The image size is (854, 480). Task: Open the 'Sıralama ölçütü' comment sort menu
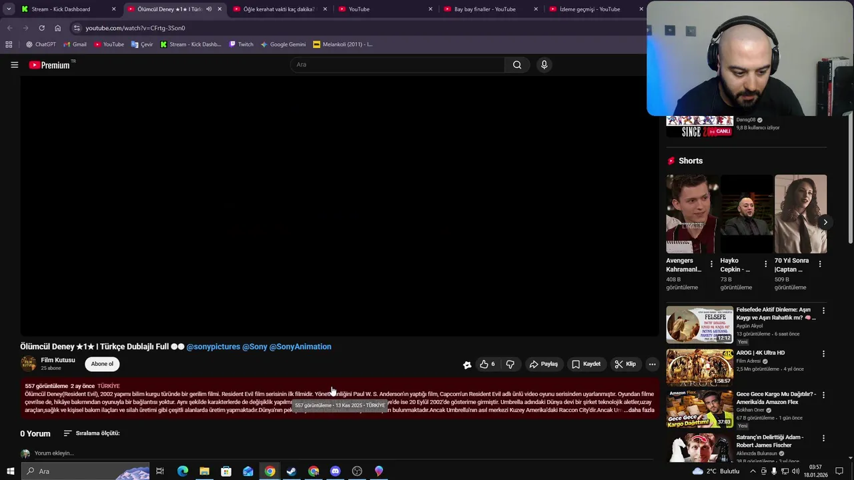coord(91,433)
